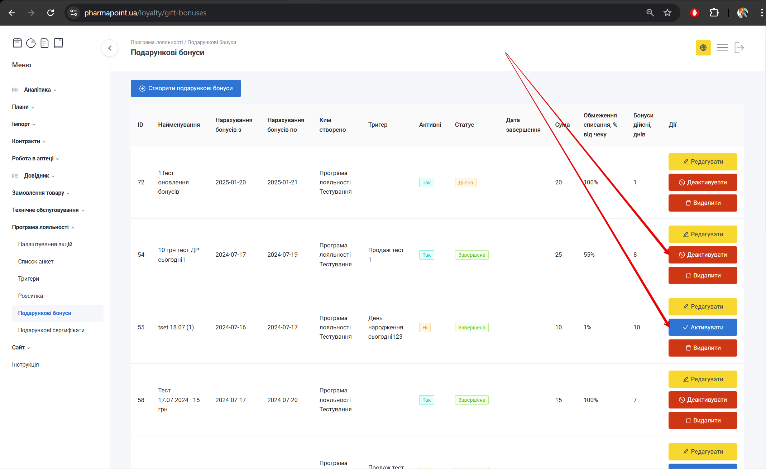The height and width of the screenshot is (469, 766).
Task: Click Деактивувати for bonus ID 58
Action: (703, 400)
